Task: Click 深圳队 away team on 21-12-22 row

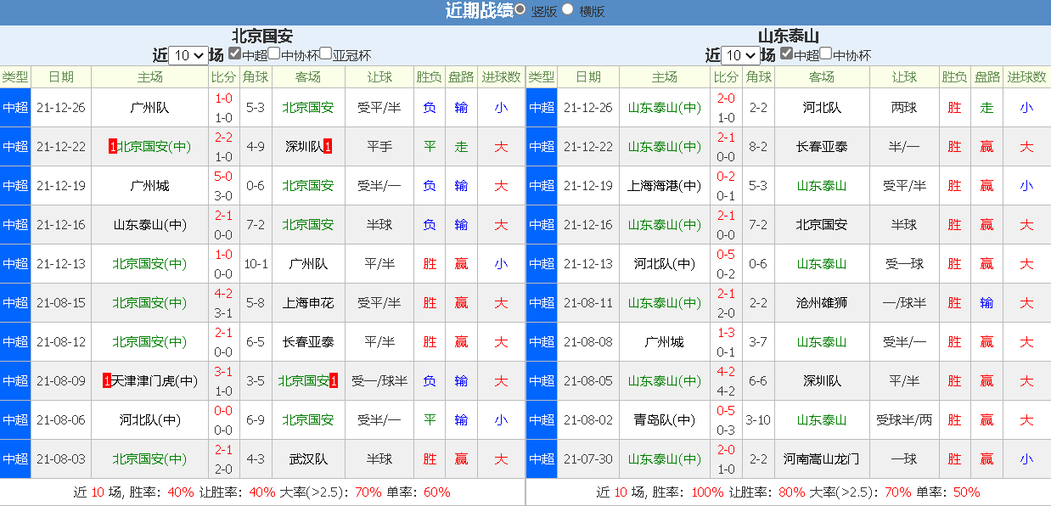Action: [304, 147]
